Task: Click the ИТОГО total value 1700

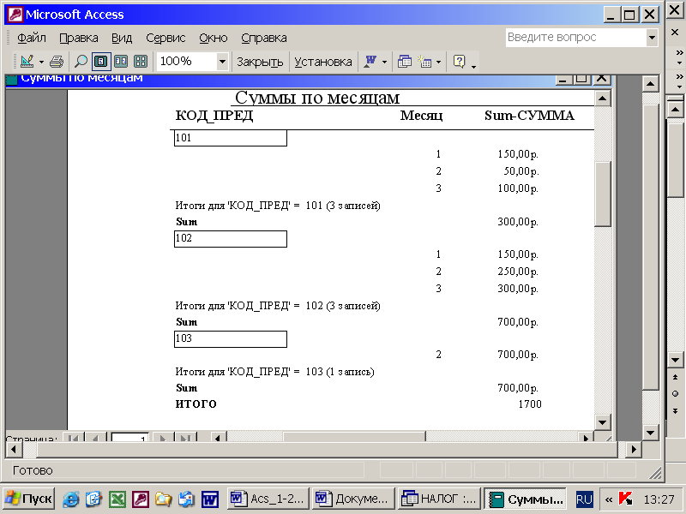Action: pos(530,403)
